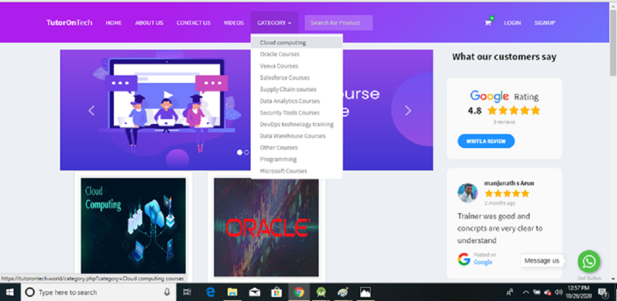Open Task View on the taskbar
Viewport: 617px width, 301px height.
coord(188,292)
